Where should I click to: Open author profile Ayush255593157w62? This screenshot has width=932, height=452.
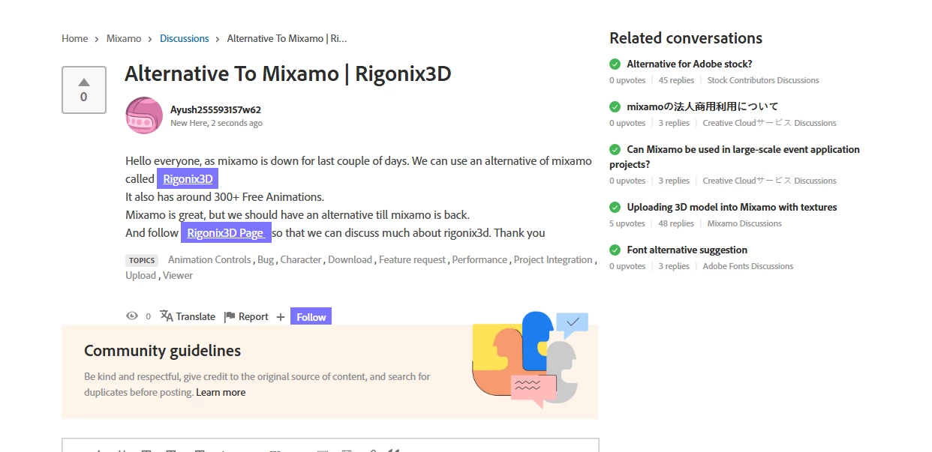click(215, 109)
